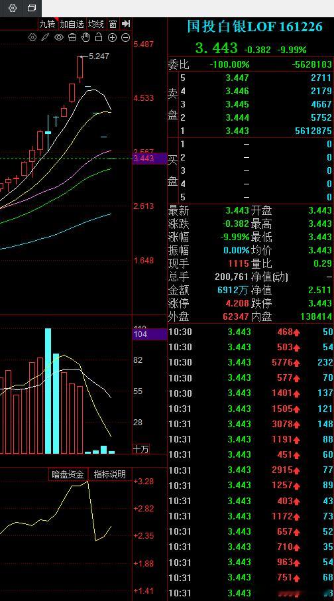Zoom out the chart with the minus icon
Screen dimensions: 334x601
tap(125, 38)
